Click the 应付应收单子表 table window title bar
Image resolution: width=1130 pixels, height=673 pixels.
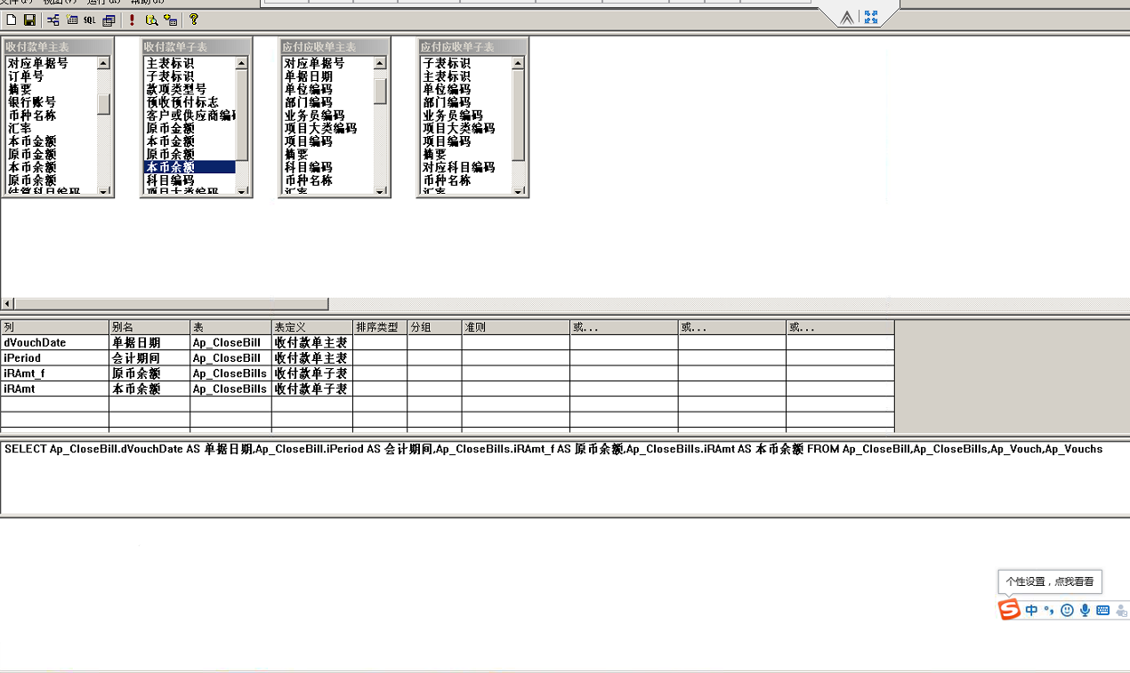click(473, 46)
